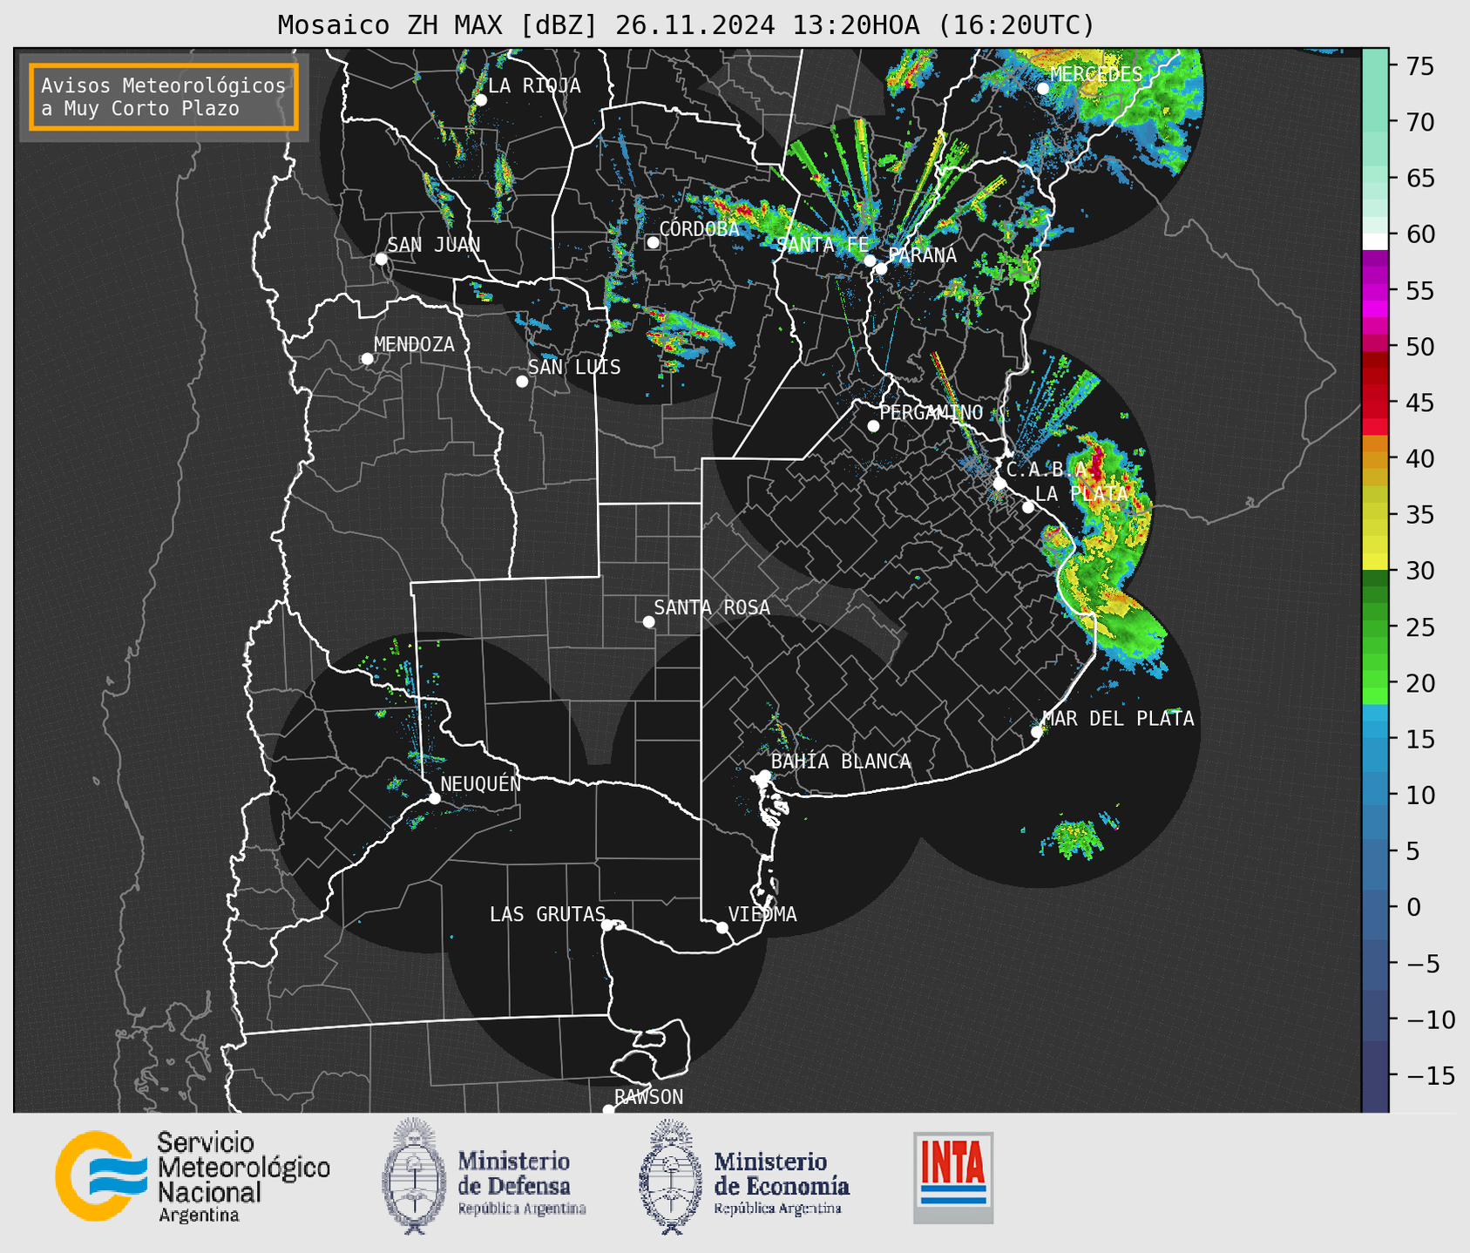1470x1253 pixels.
Task: Click the Pergamino city marker
Action: click(x=873, y=426)
